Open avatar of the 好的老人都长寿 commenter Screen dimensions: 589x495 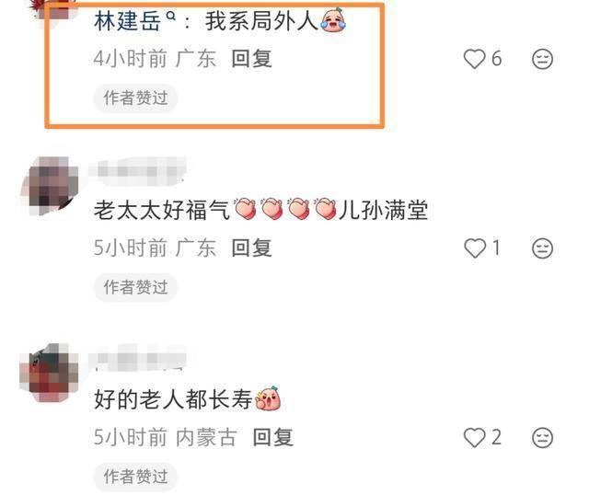(x=49, y=373)
